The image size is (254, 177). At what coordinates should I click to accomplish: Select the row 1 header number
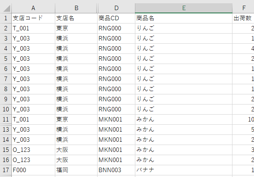[6, 18]
